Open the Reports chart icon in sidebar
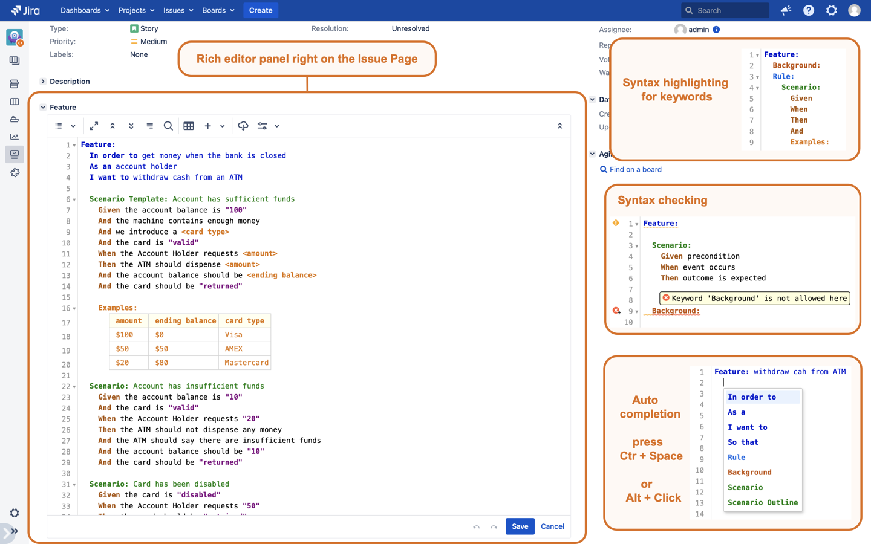 (15, 137)
